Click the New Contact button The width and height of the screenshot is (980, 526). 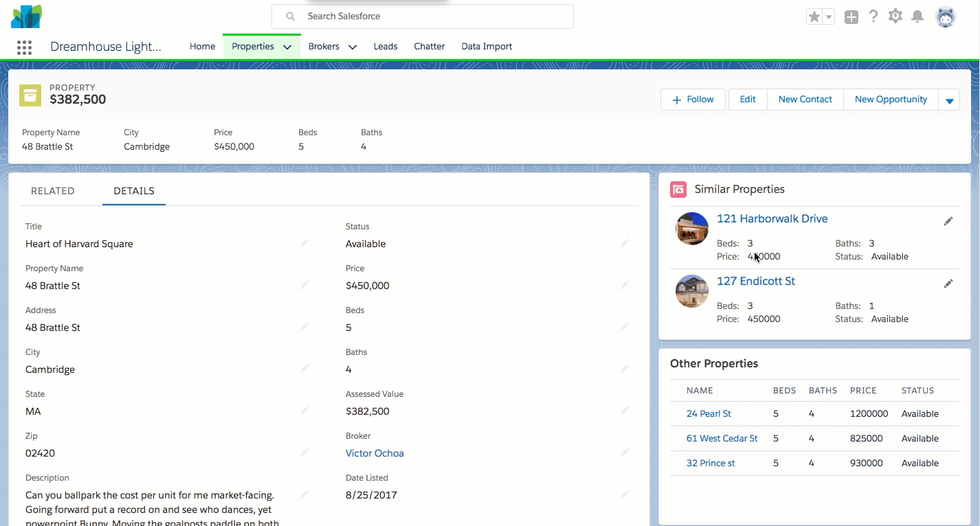[805, 100]
